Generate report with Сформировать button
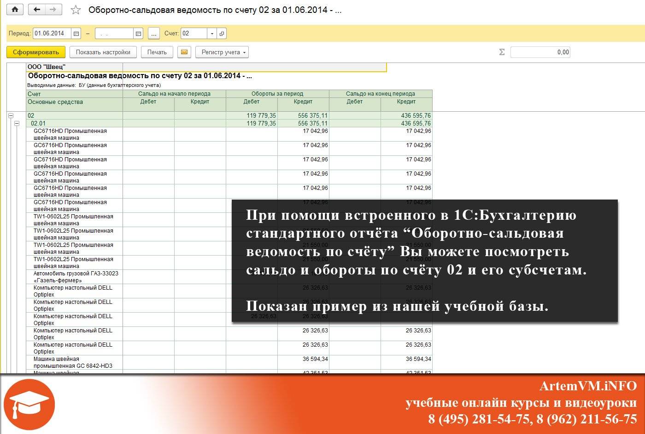645x434 pixels. coord(36,52)
